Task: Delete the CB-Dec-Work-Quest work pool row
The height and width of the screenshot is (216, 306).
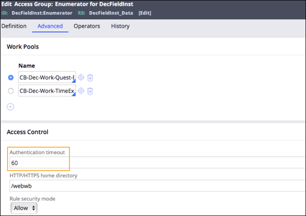Action: (x=90, y=78)
